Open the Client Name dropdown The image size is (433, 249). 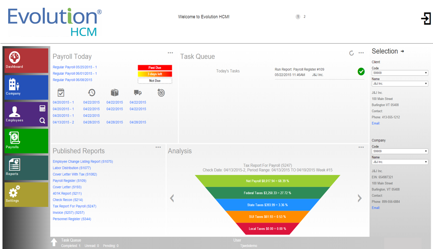400,83
